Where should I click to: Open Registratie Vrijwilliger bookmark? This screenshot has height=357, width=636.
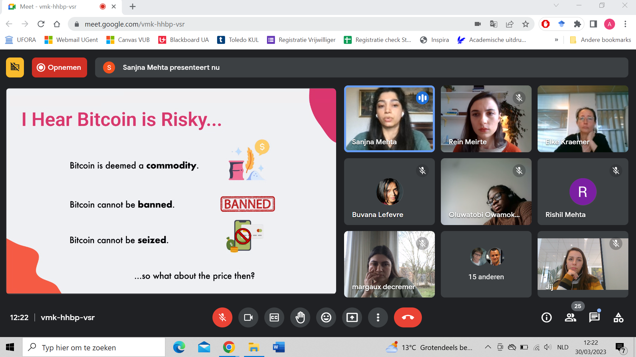tap(301, 40)
